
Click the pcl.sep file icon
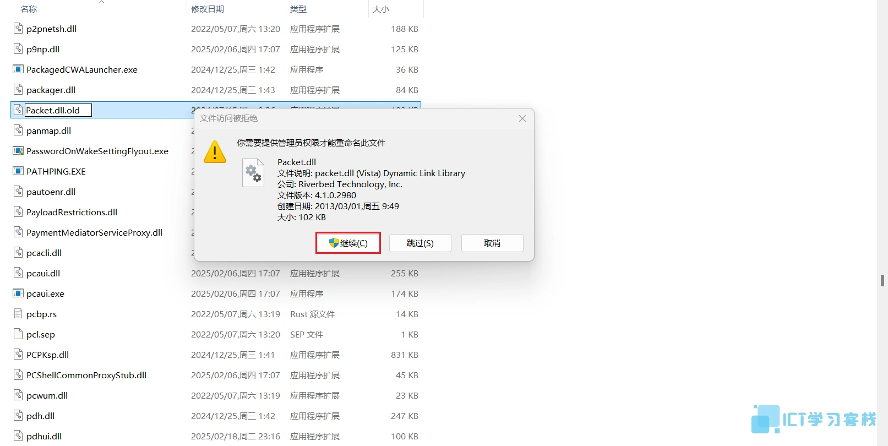(x=18, y=334)
